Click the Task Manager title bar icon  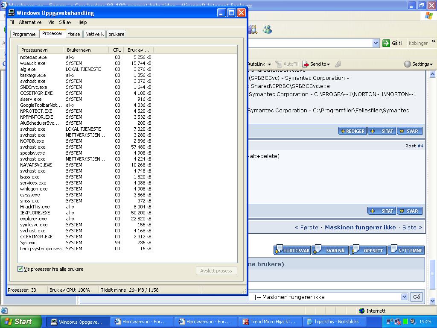[x=12, y=12]
